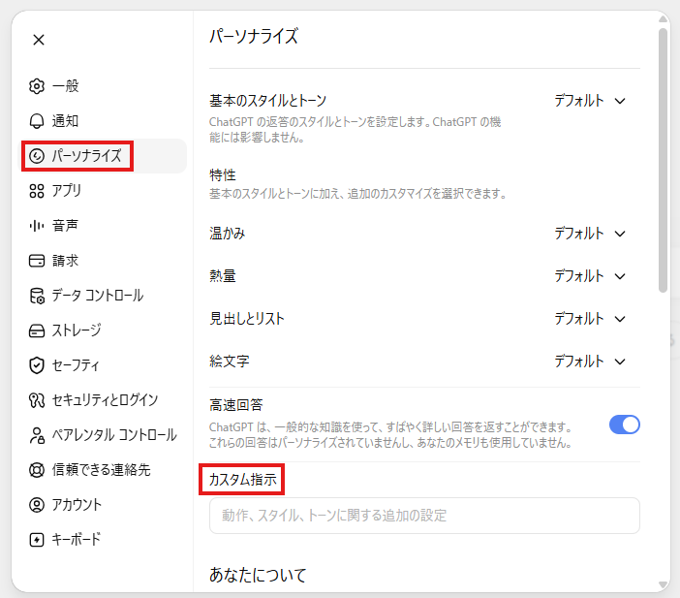Screen dimensions: 680x598
Task: Click the database icon beside データ コントロール
Action: click(37, 296)
